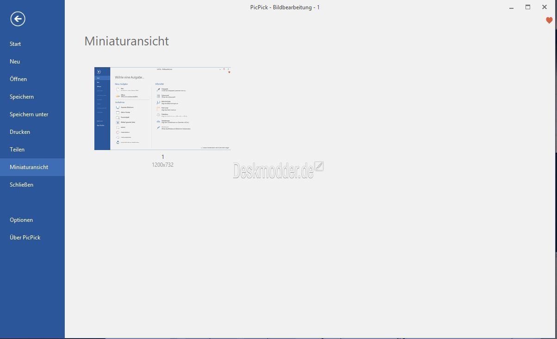Select Speichern in the sidebar

click(x=32, y=97)
